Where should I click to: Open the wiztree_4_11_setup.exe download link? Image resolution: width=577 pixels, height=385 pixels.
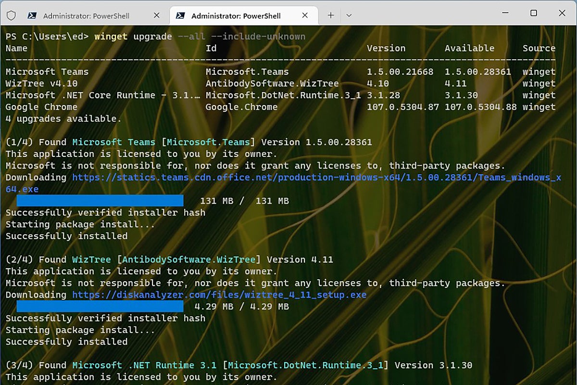(219, 295)
